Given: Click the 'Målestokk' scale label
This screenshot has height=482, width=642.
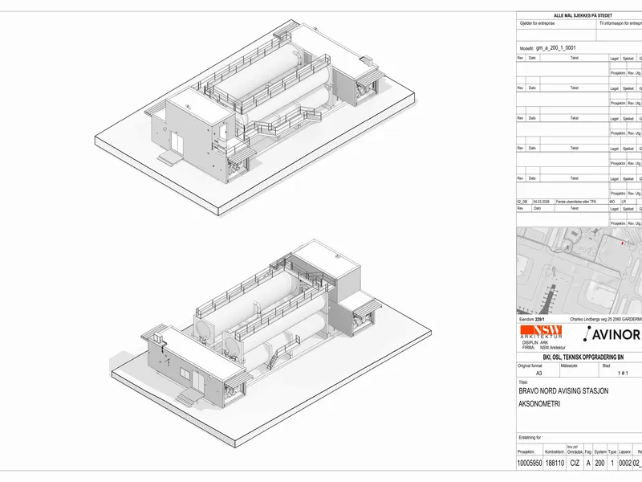Looking at the screenshot, I should click(569, 366).
